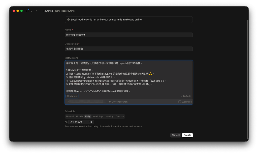Click the line starting '報告寫到 reports/'
Screen dimensions: 258x154
pyautogui.click(x=98, y=91)
